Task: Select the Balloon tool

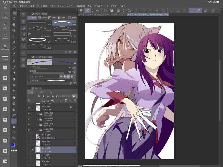Action: click(x=14, y=133)
